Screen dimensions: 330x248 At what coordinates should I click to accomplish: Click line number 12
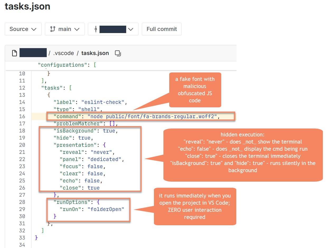pyautogui.click(x=22, y=88)
